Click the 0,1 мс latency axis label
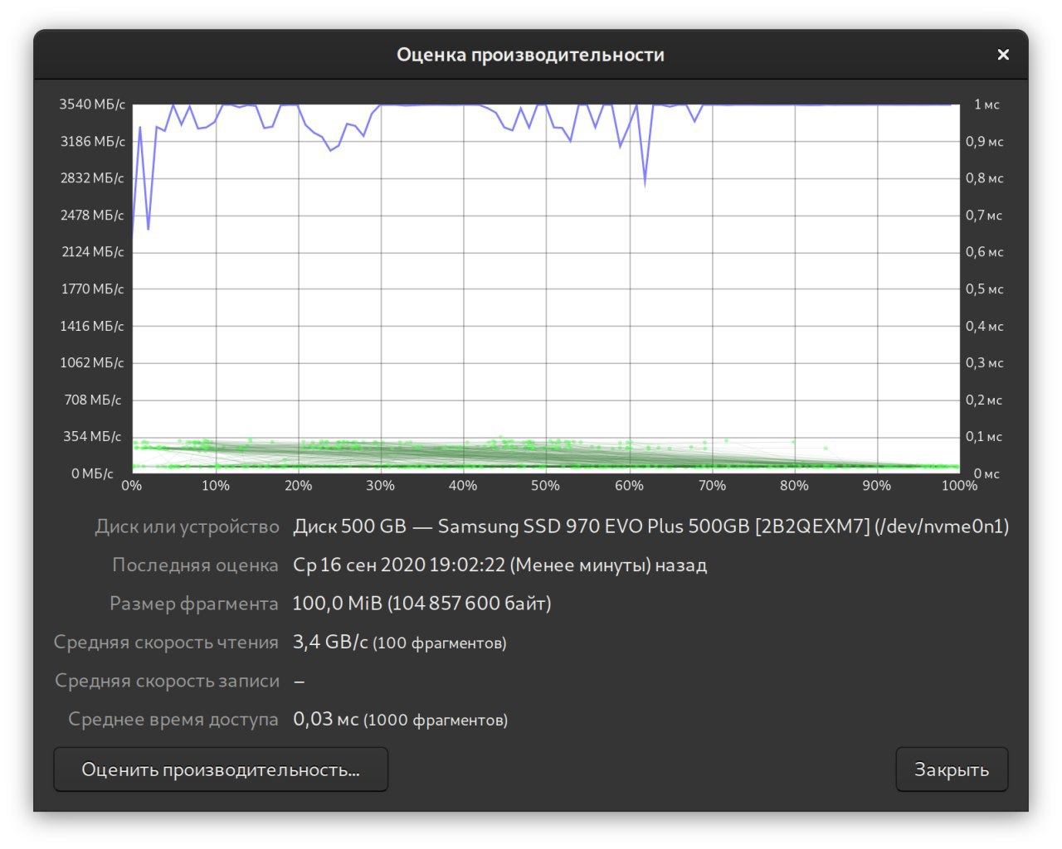 (x=984, y=437)
